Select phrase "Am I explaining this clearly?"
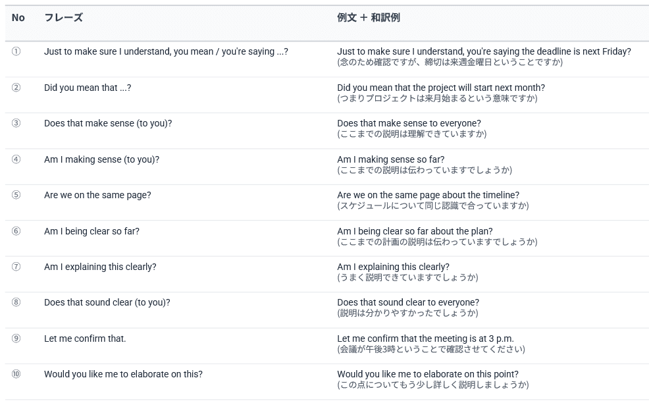The height and width of the screenshot is (405, 649). coord(100,267)
